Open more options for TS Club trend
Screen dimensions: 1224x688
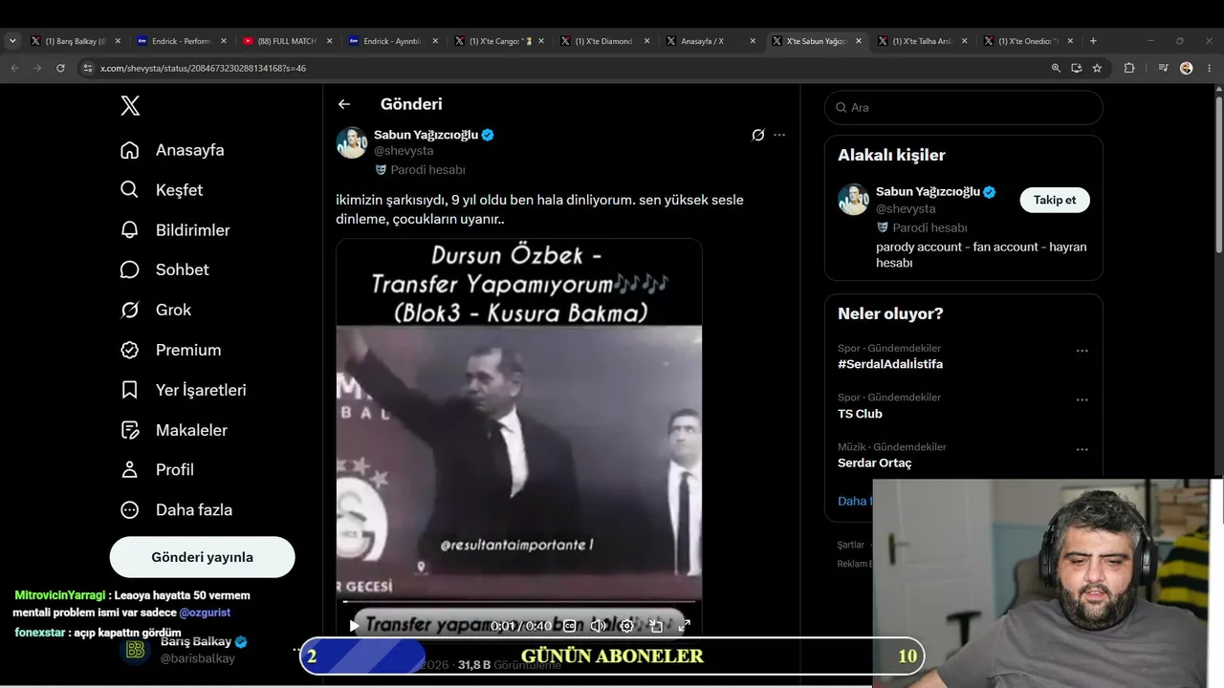tap(1082, 400)
